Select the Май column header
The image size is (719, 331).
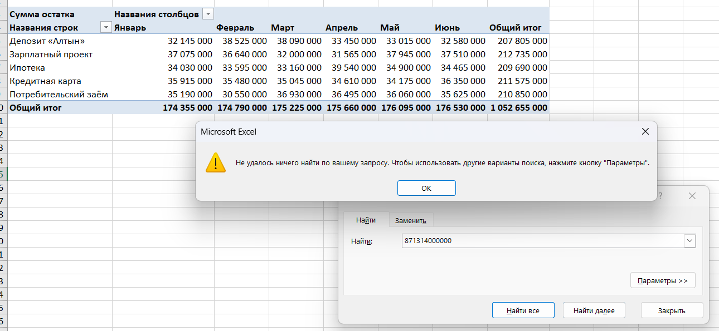(x=405, y=27)
